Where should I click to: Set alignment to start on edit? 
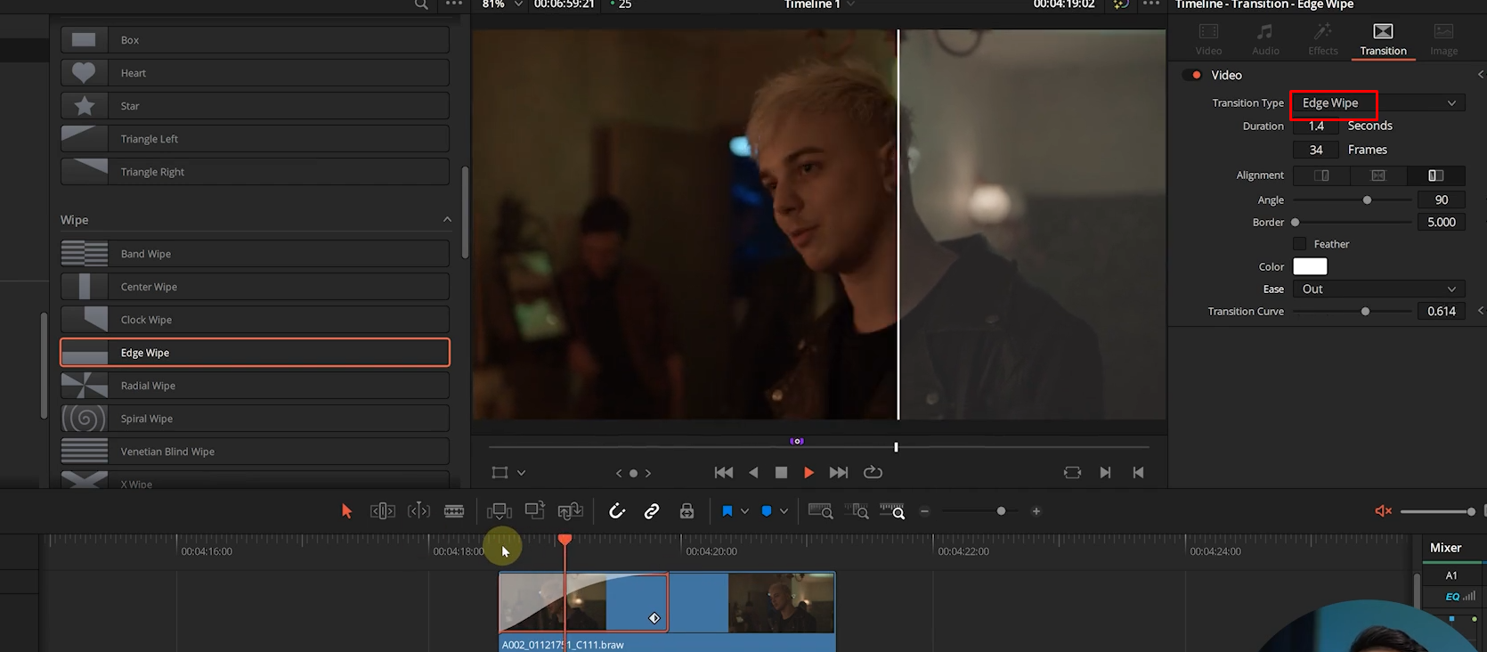pos(1435,175)
